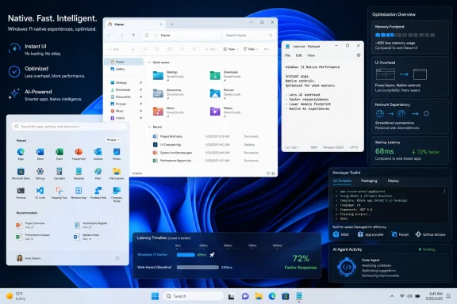This screenshot has width=457, height=304.
Task: Click All apps button in Start menu
Action: pyautogui.click(x=113, y=140)
